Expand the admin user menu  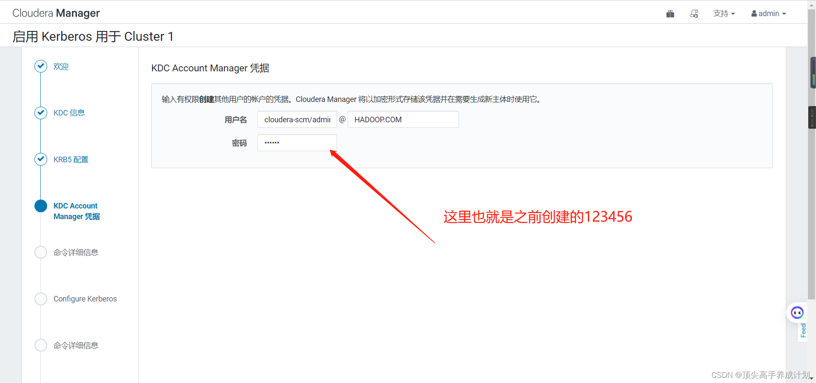(768, 14)
